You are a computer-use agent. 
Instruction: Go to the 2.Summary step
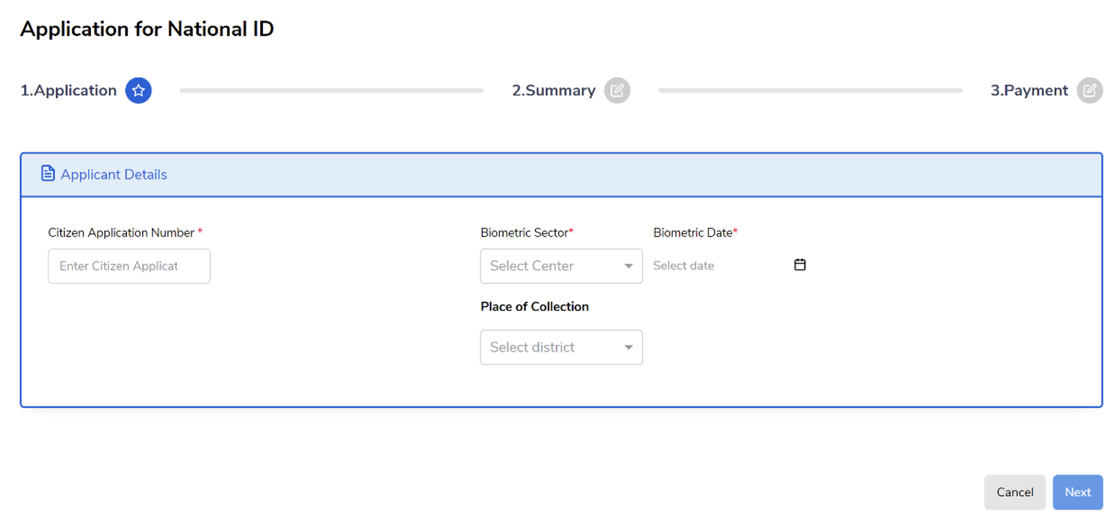point(553,90)
